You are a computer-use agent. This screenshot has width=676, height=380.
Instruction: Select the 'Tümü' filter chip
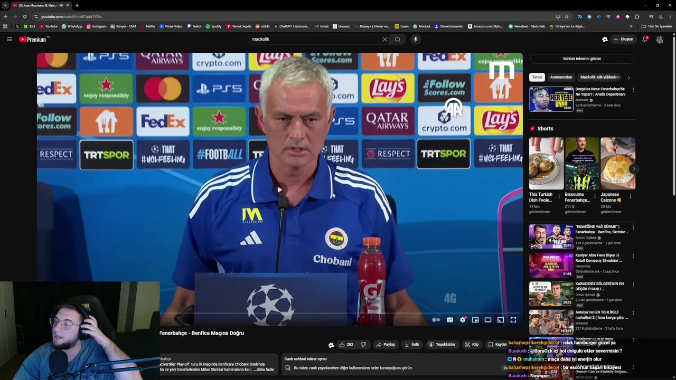coord(537,77)
